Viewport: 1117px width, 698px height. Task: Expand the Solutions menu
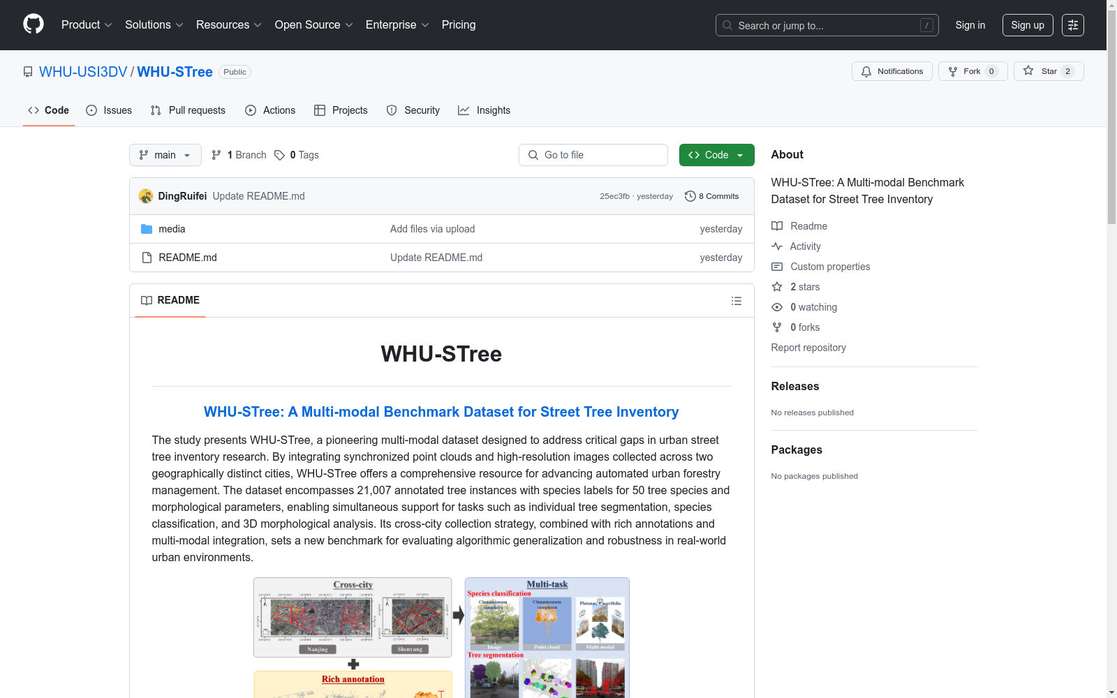(x=154, y=25)
